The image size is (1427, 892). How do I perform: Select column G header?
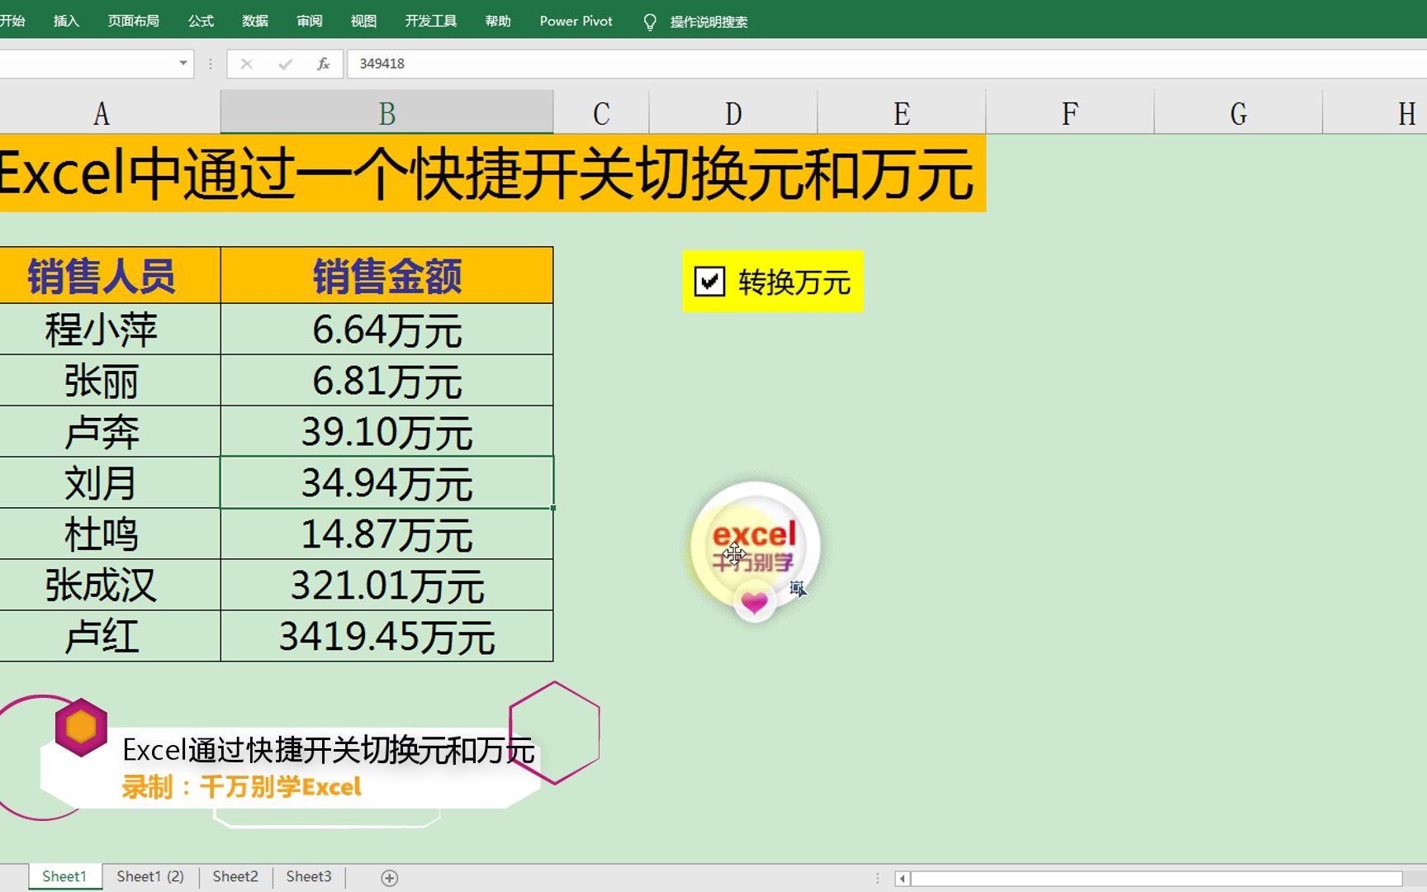[1239, 113]
